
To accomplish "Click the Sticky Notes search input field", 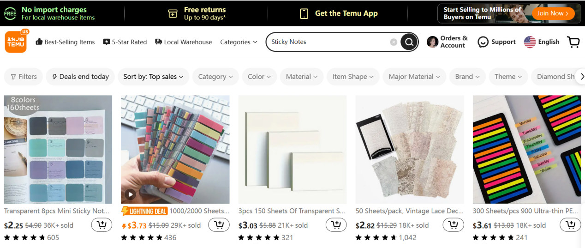I will tap(328, 42).
